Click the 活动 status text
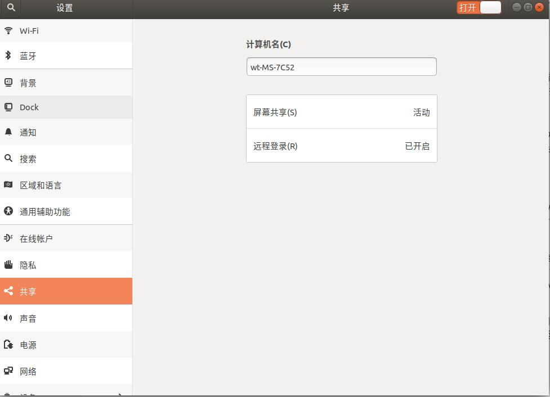Image resolution: width=550 pixels, height=397 pixels. point(421,112)
